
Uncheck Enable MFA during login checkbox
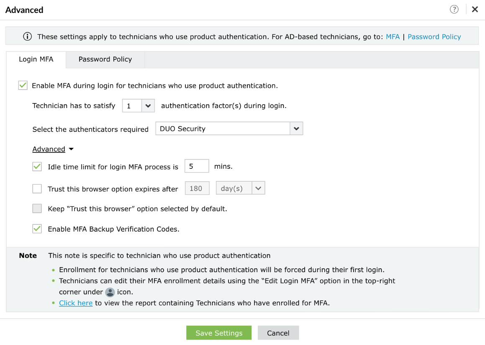pos(23,85)
